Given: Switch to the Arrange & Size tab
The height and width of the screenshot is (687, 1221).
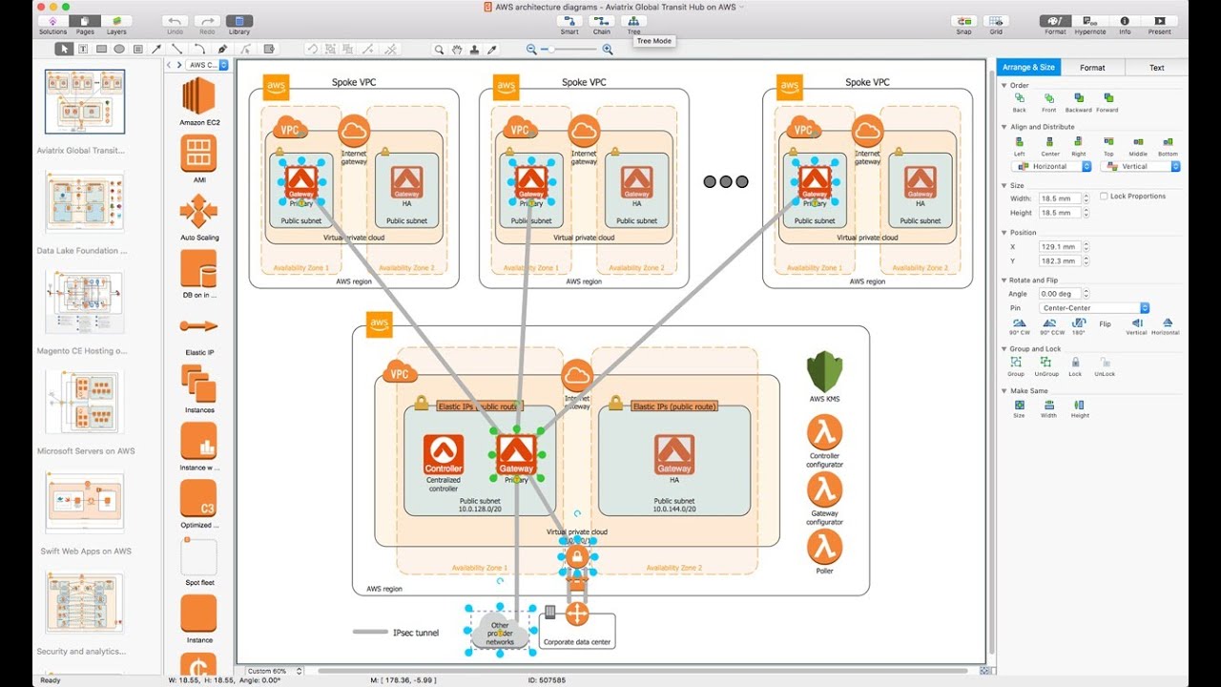Looking at the screenshot, I should [x=1028, y=68].
